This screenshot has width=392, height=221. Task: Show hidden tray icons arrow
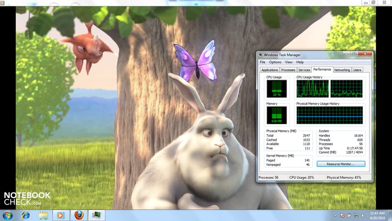[x=335, y=216]
